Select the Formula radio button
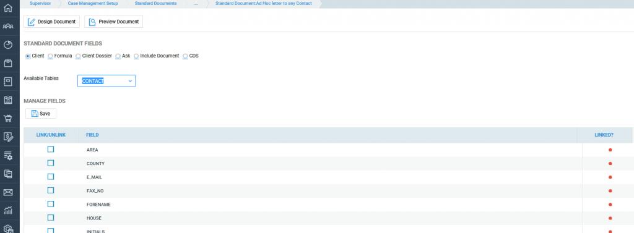The height and width of the screenshot is (233, 634). tap(50, 56)
